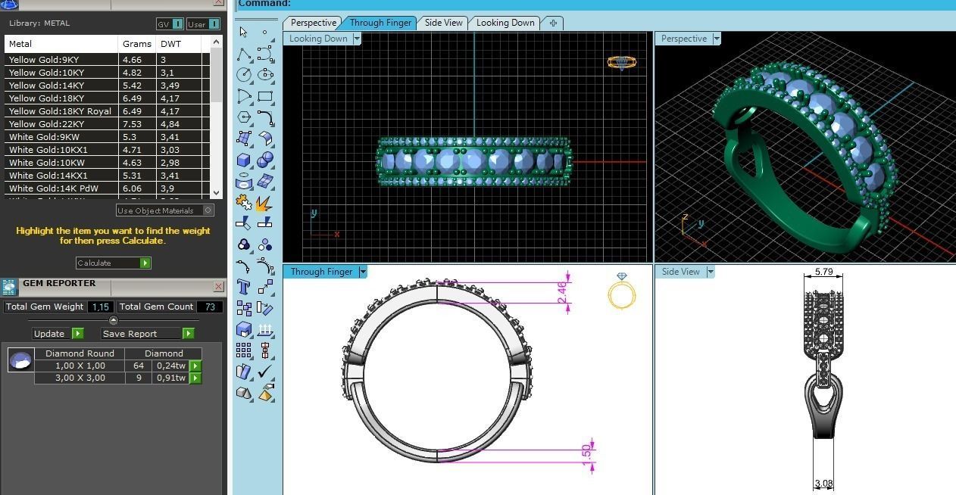This screenshot has width=956, height=495.
Task: Choose the polygon tool
Action: (243, 117)
